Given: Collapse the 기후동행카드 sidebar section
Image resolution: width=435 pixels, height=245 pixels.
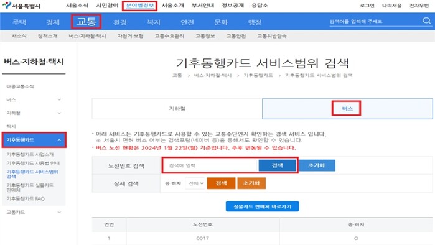Looking at the screenshot, I should point(59,140).
